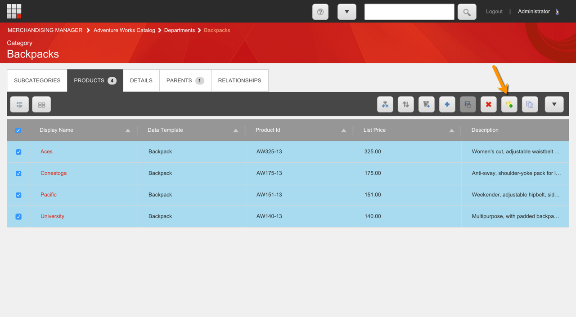Click the Logout link
The image size is (576, 317).
[x=494, y=11]
